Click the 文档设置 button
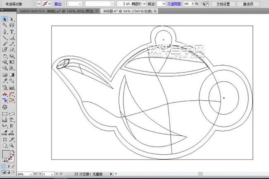 (223, 4)
